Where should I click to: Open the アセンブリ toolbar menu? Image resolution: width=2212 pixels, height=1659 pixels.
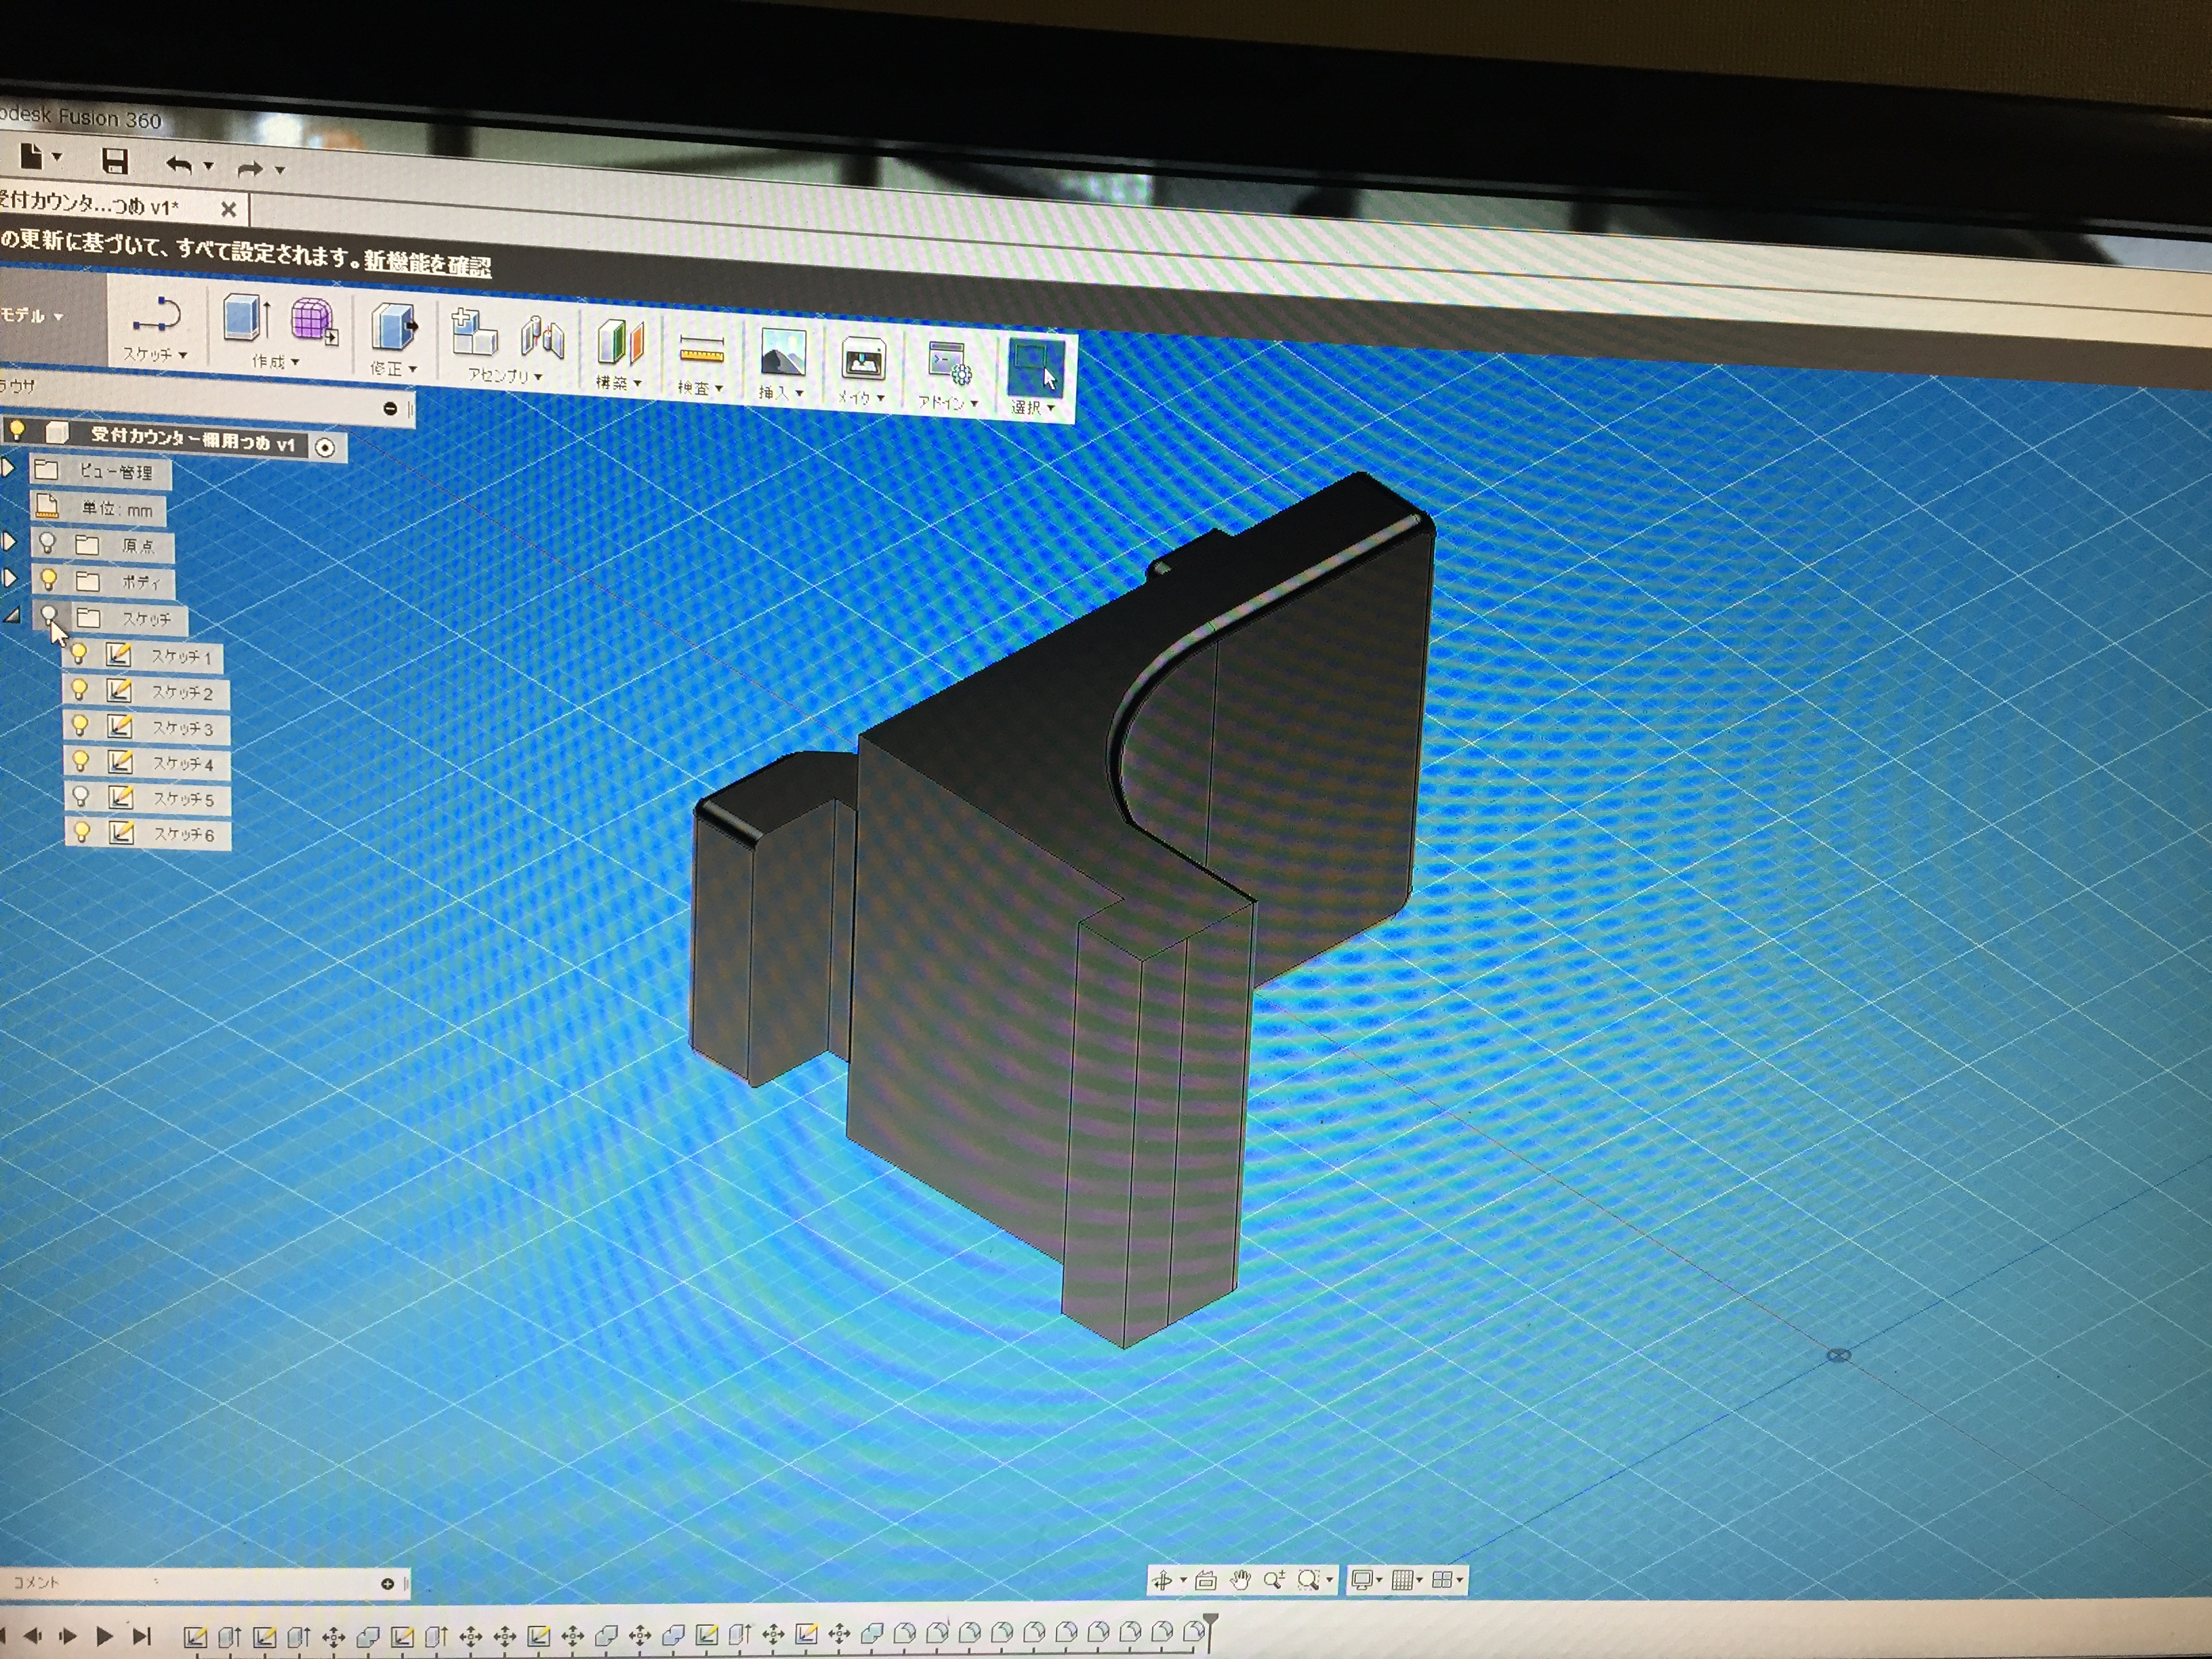point(505,376)
